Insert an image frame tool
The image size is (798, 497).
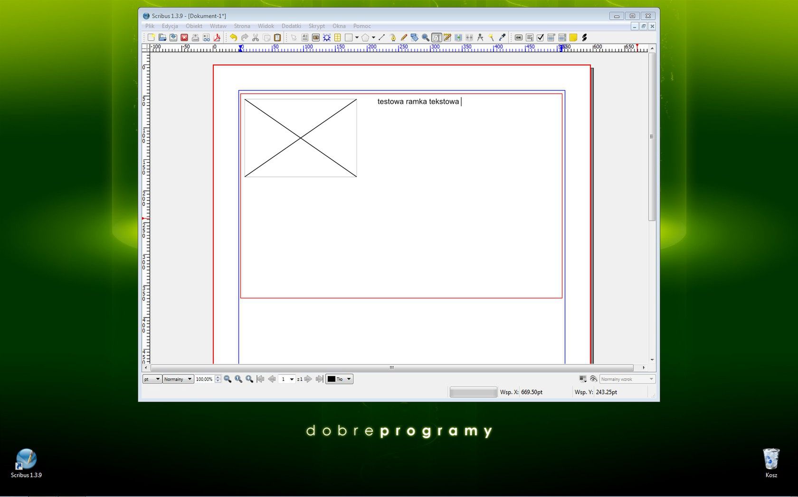pyautogui.click(x=316, y=37)
